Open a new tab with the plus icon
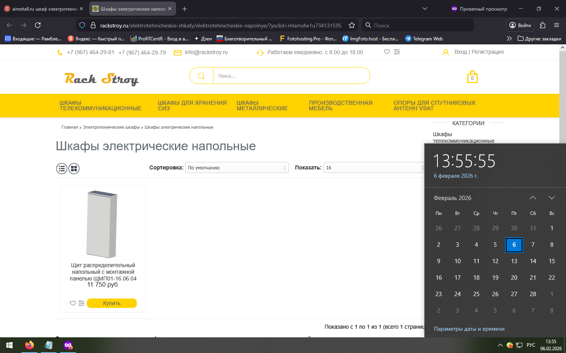 point(185,9)
